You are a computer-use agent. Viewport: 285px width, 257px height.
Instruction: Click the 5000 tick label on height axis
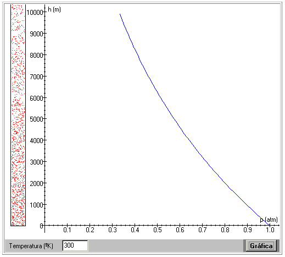click(36, 119)
